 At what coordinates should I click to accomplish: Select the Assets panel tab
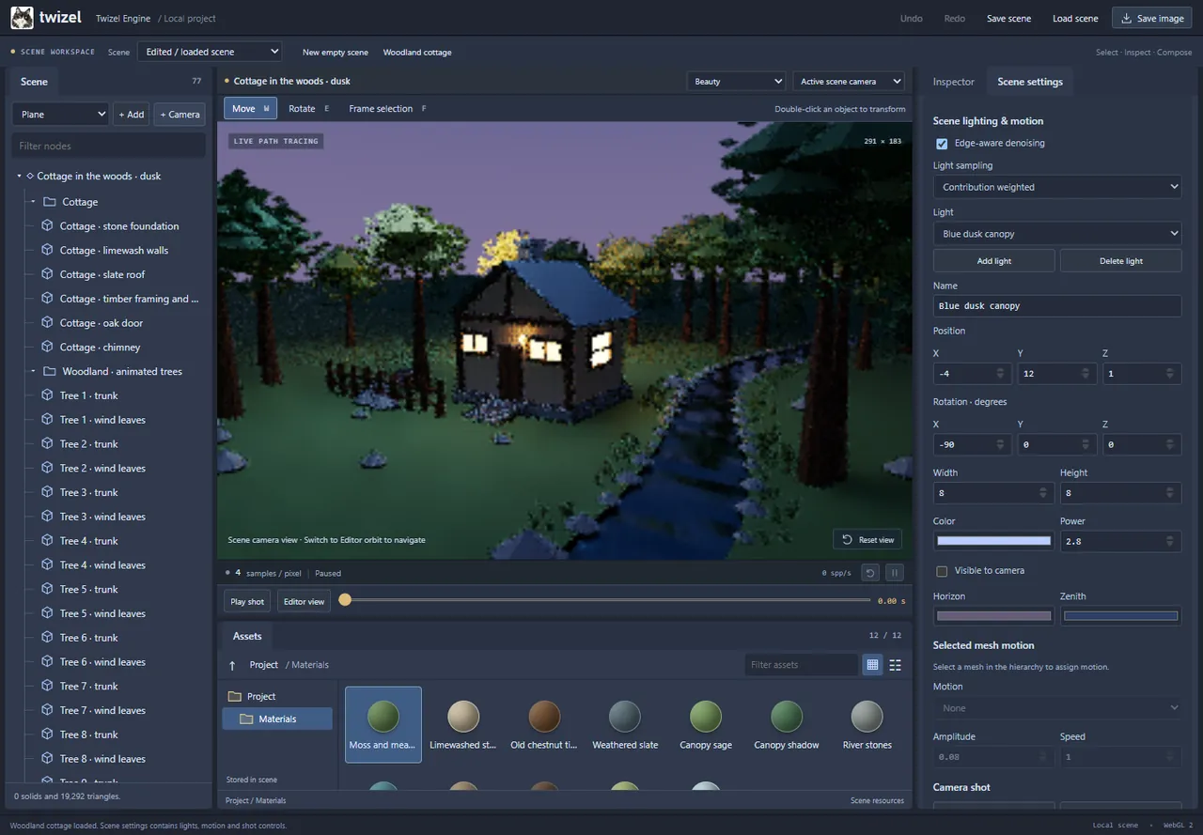tap(247, 636)
